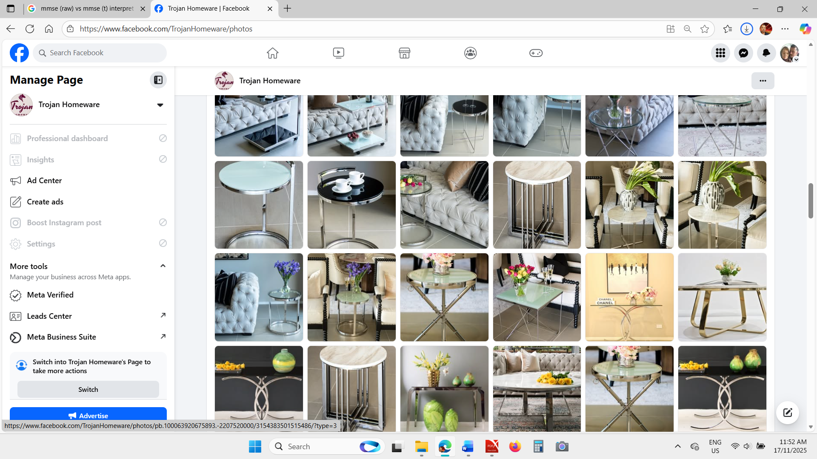Screen dimensions: 817x459
Task: Open the Video tab icon
Action: click(338, 53)
